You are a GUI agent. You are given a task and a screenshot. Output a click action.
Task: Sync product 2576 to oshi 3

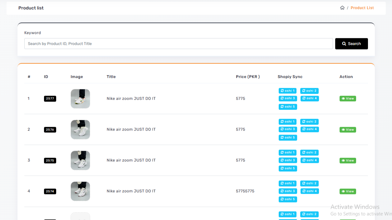288,129
